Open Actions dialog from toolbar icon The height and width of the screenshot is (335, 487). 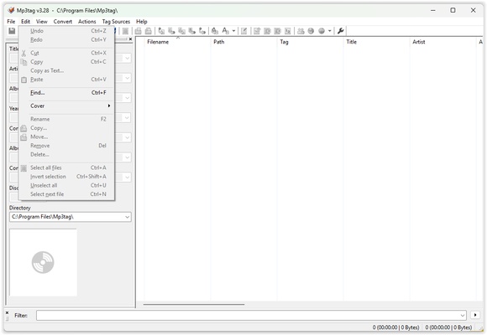(215, 31)
